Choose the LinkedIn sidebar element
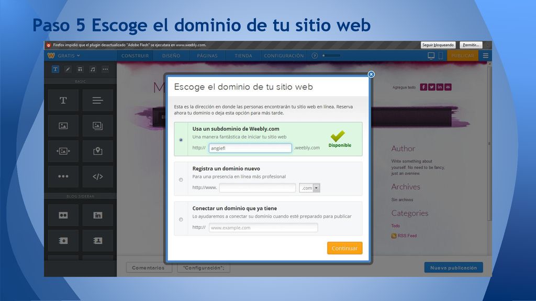 (97, 215)
